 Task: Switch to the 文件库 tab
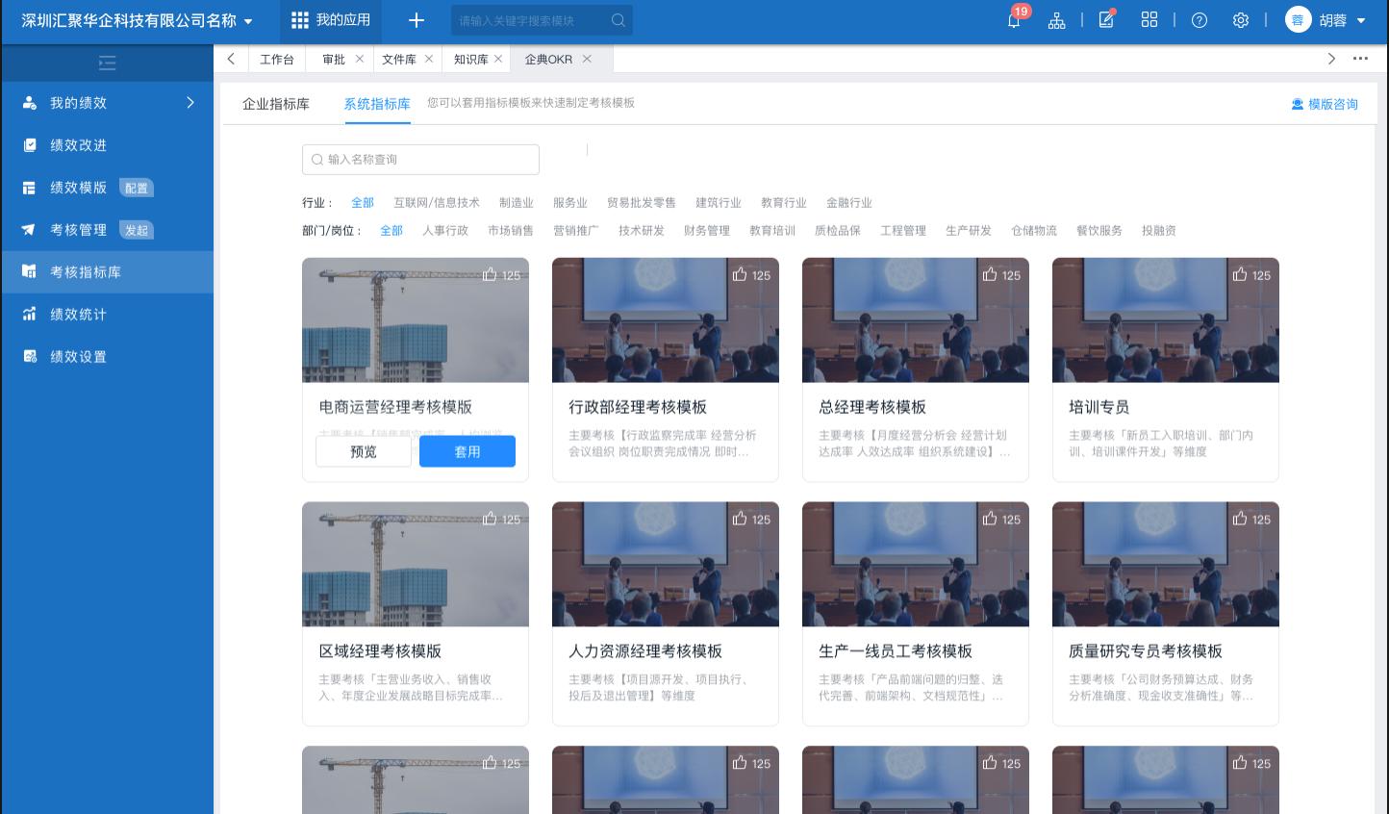[x=399, y=59]
